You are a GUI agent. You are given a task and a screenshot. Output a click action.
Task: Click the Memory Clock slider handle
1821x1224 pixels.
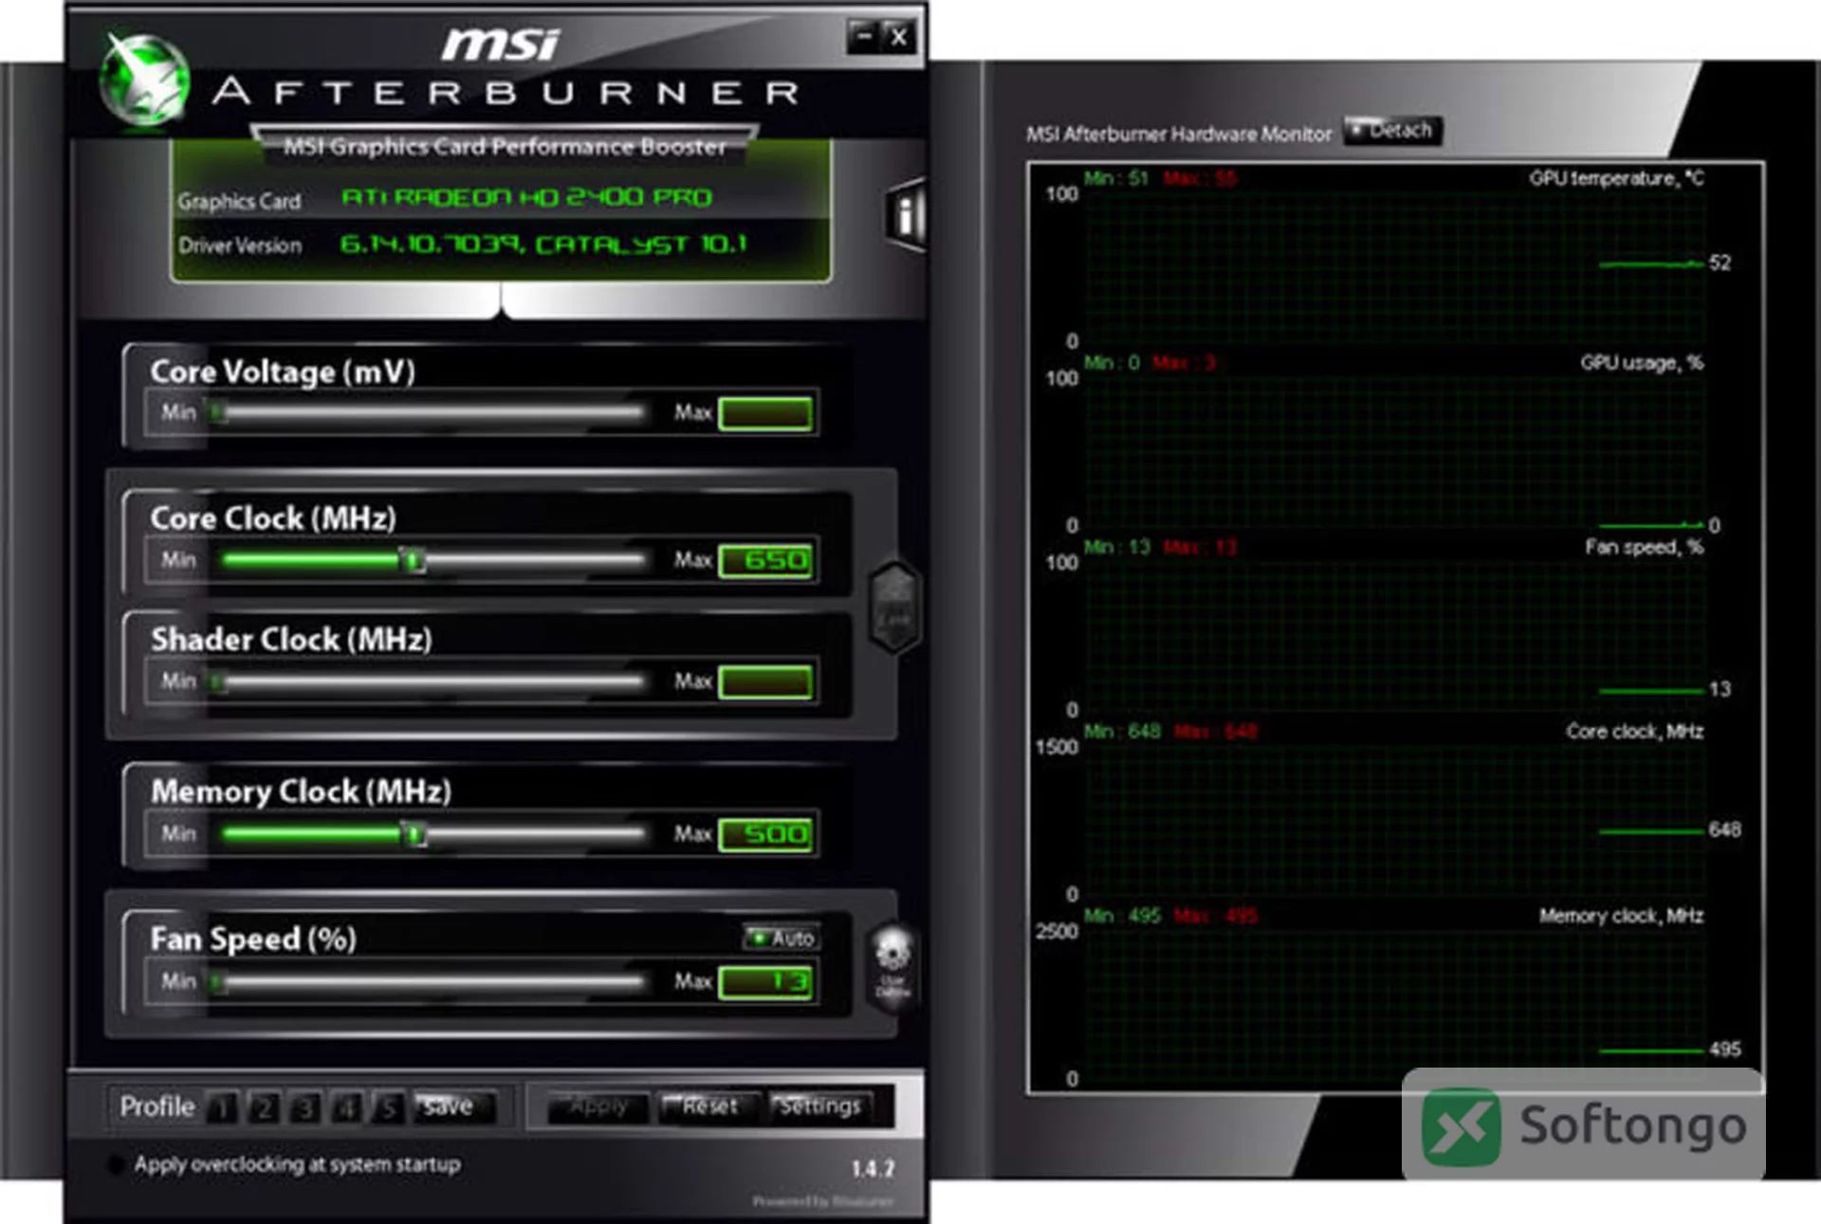pyautogui.click(x=414, y=834)
